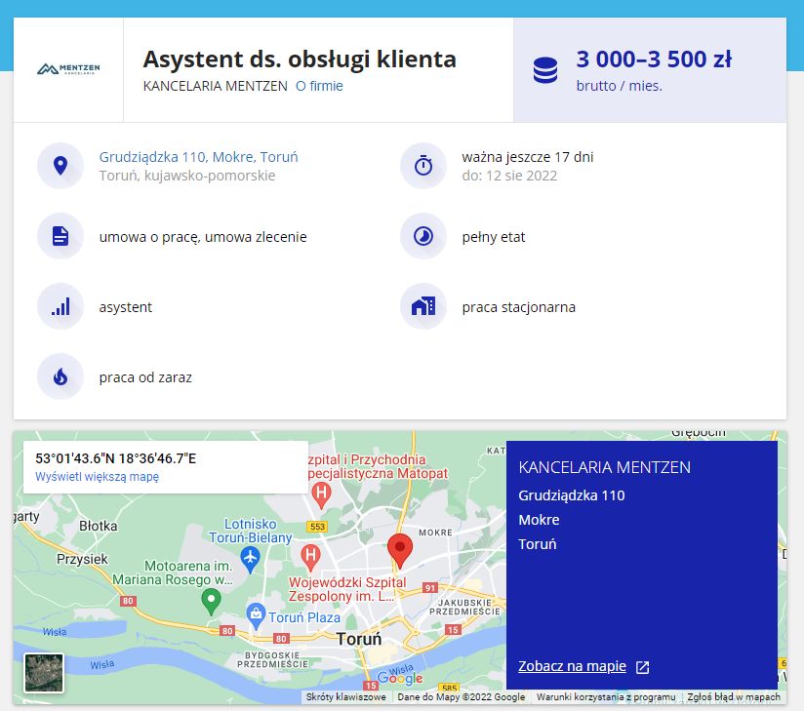804x711 pixels.
Task: Click the salary coins stack icon
Action: tap(545, 70)
